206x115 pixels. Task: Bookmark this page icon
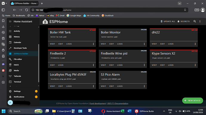coord(185,10)
